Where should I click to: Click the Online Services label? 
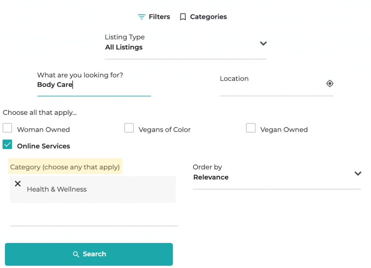[x=43, y=146]
